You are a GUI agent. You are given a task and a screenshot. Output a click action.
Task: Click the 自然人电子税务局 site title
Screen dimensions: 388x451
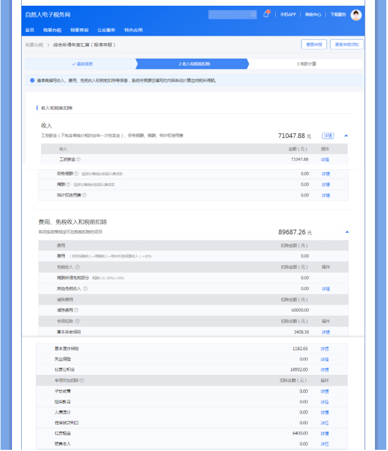(48, 14)
